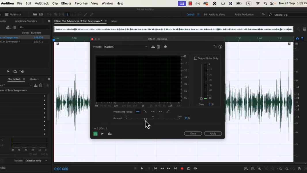Viewport: 307px width, 173px height.
Task: Mark the DeNoise preset as favorite
Action: tap(165, 47)
